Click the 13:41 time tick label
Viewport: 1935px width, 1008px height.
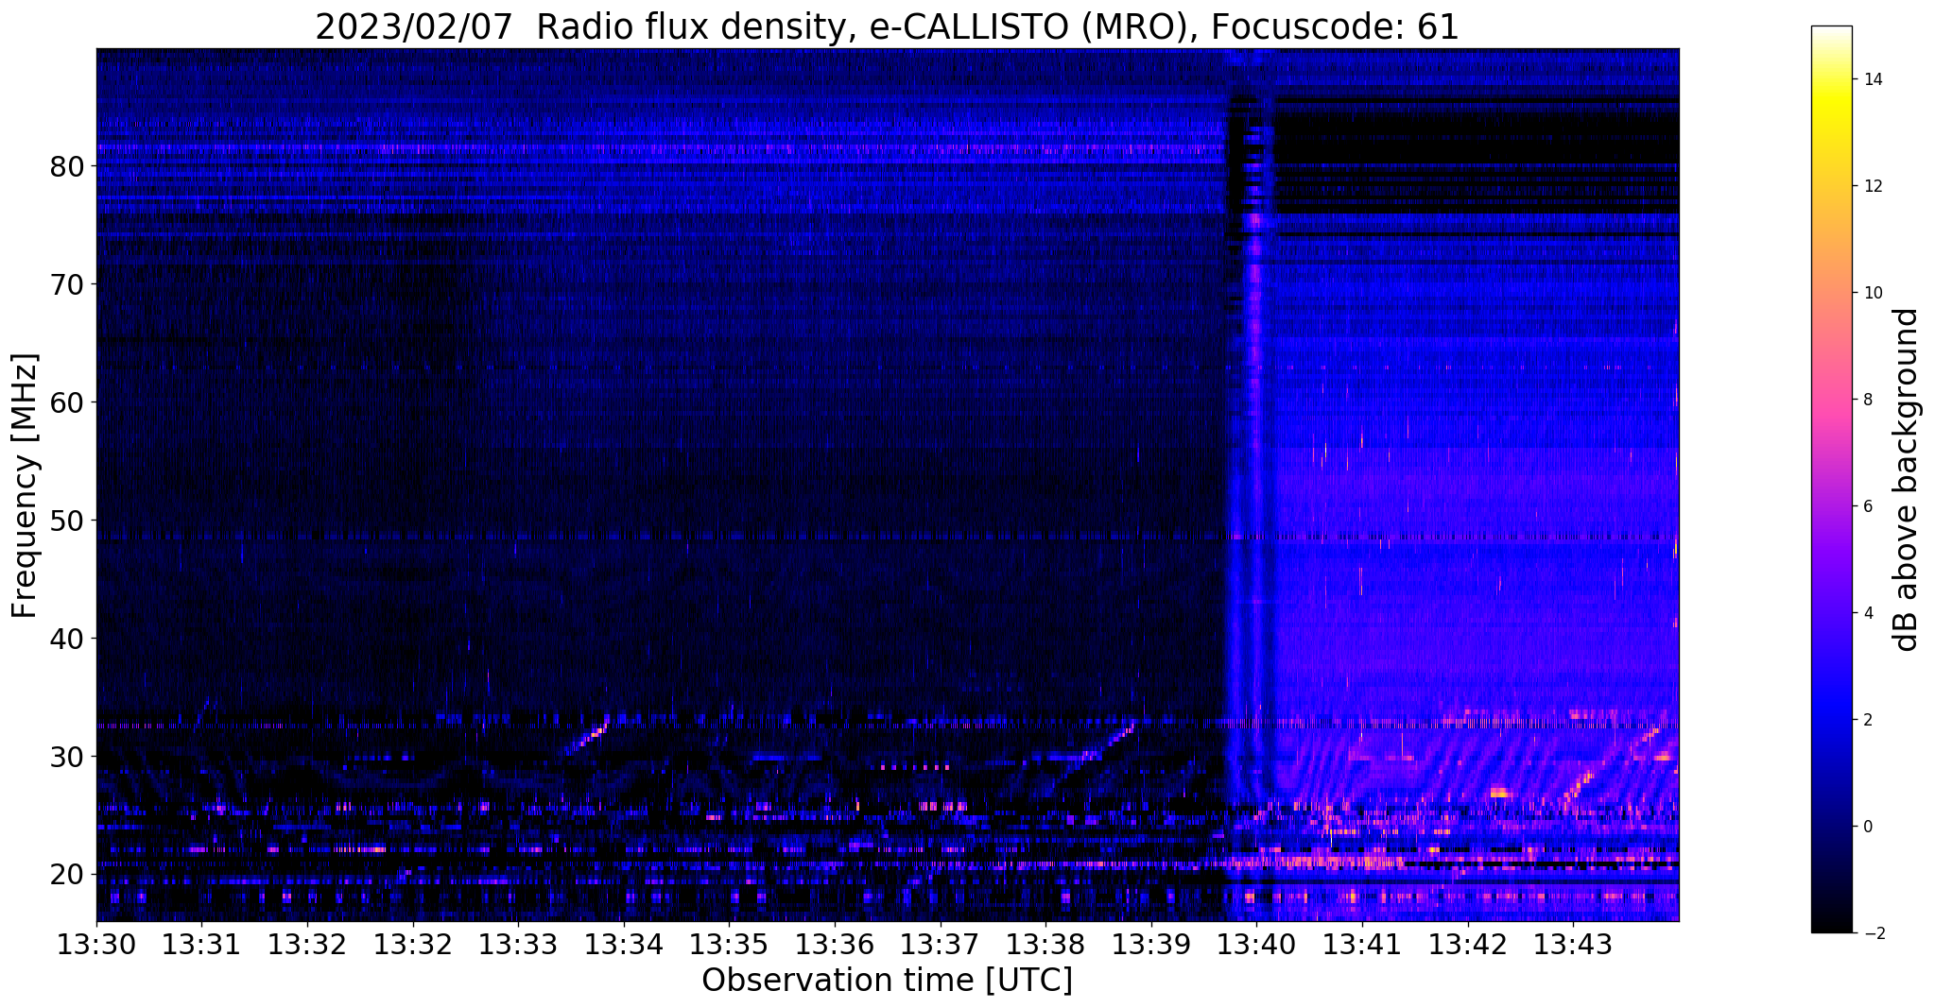[x=1362, y=944]
